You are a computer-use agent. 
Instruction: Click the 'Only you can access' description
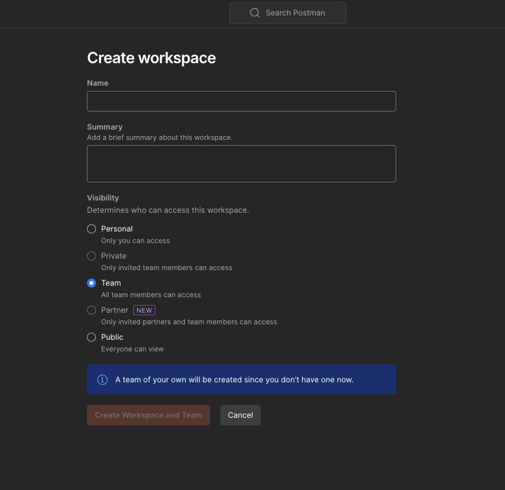[135, 240]
